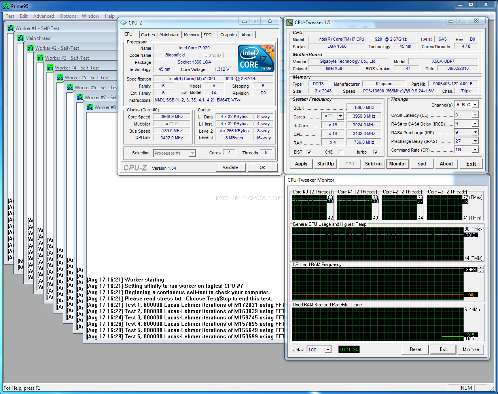Open the CPU-Z Processor #1 selection dropdown

pyautogui.click(x=192, y=153)
